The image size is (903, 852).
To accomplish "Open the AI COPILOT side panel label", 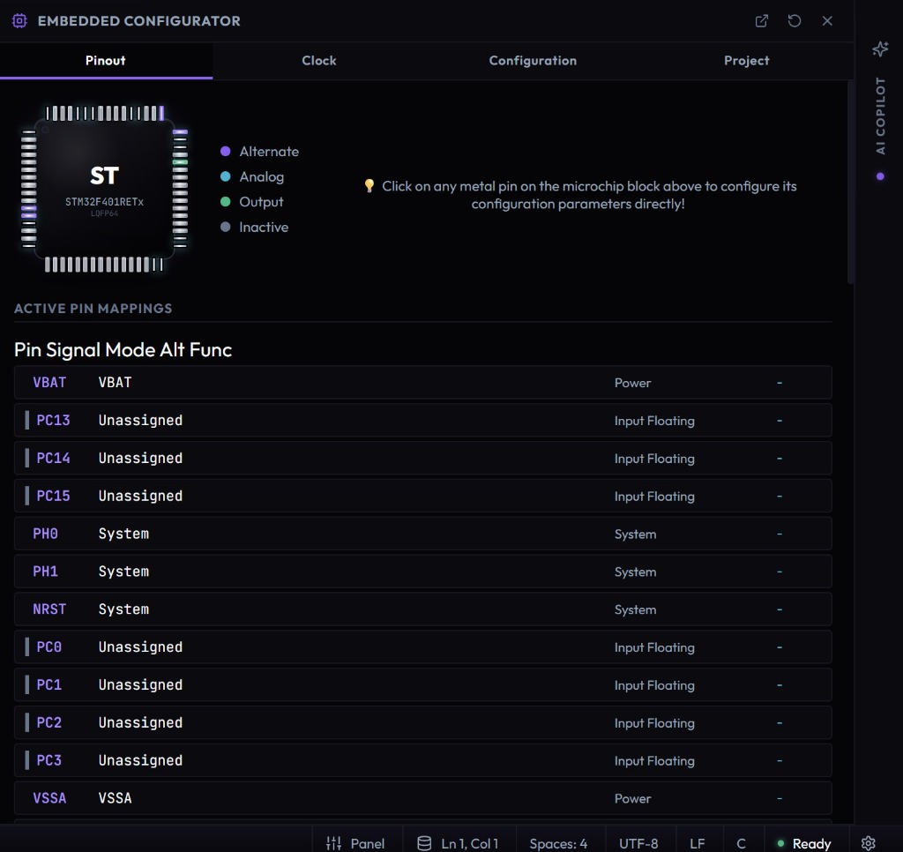I will coord(880,116).
